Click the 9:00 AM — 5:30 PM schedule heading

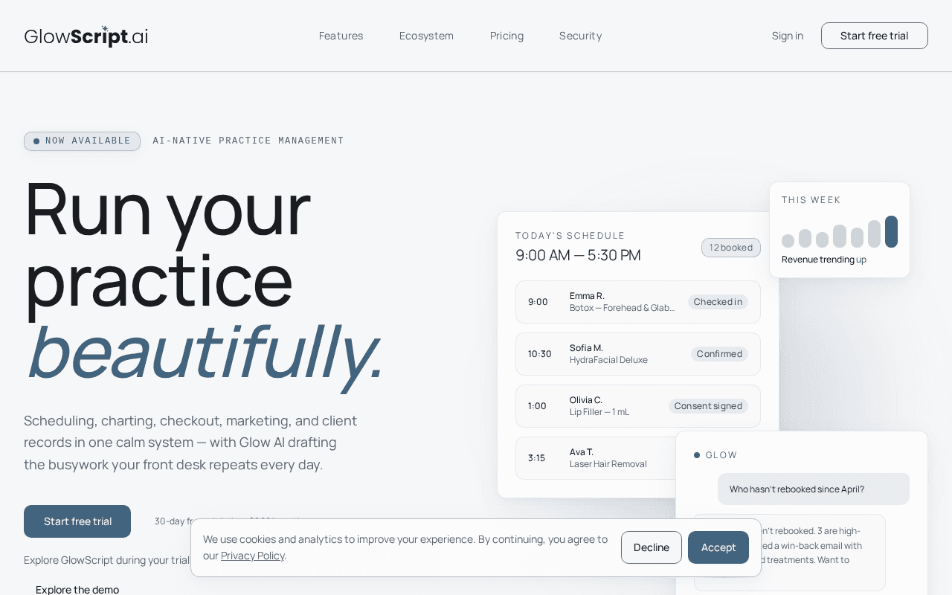tap(578, 255)
